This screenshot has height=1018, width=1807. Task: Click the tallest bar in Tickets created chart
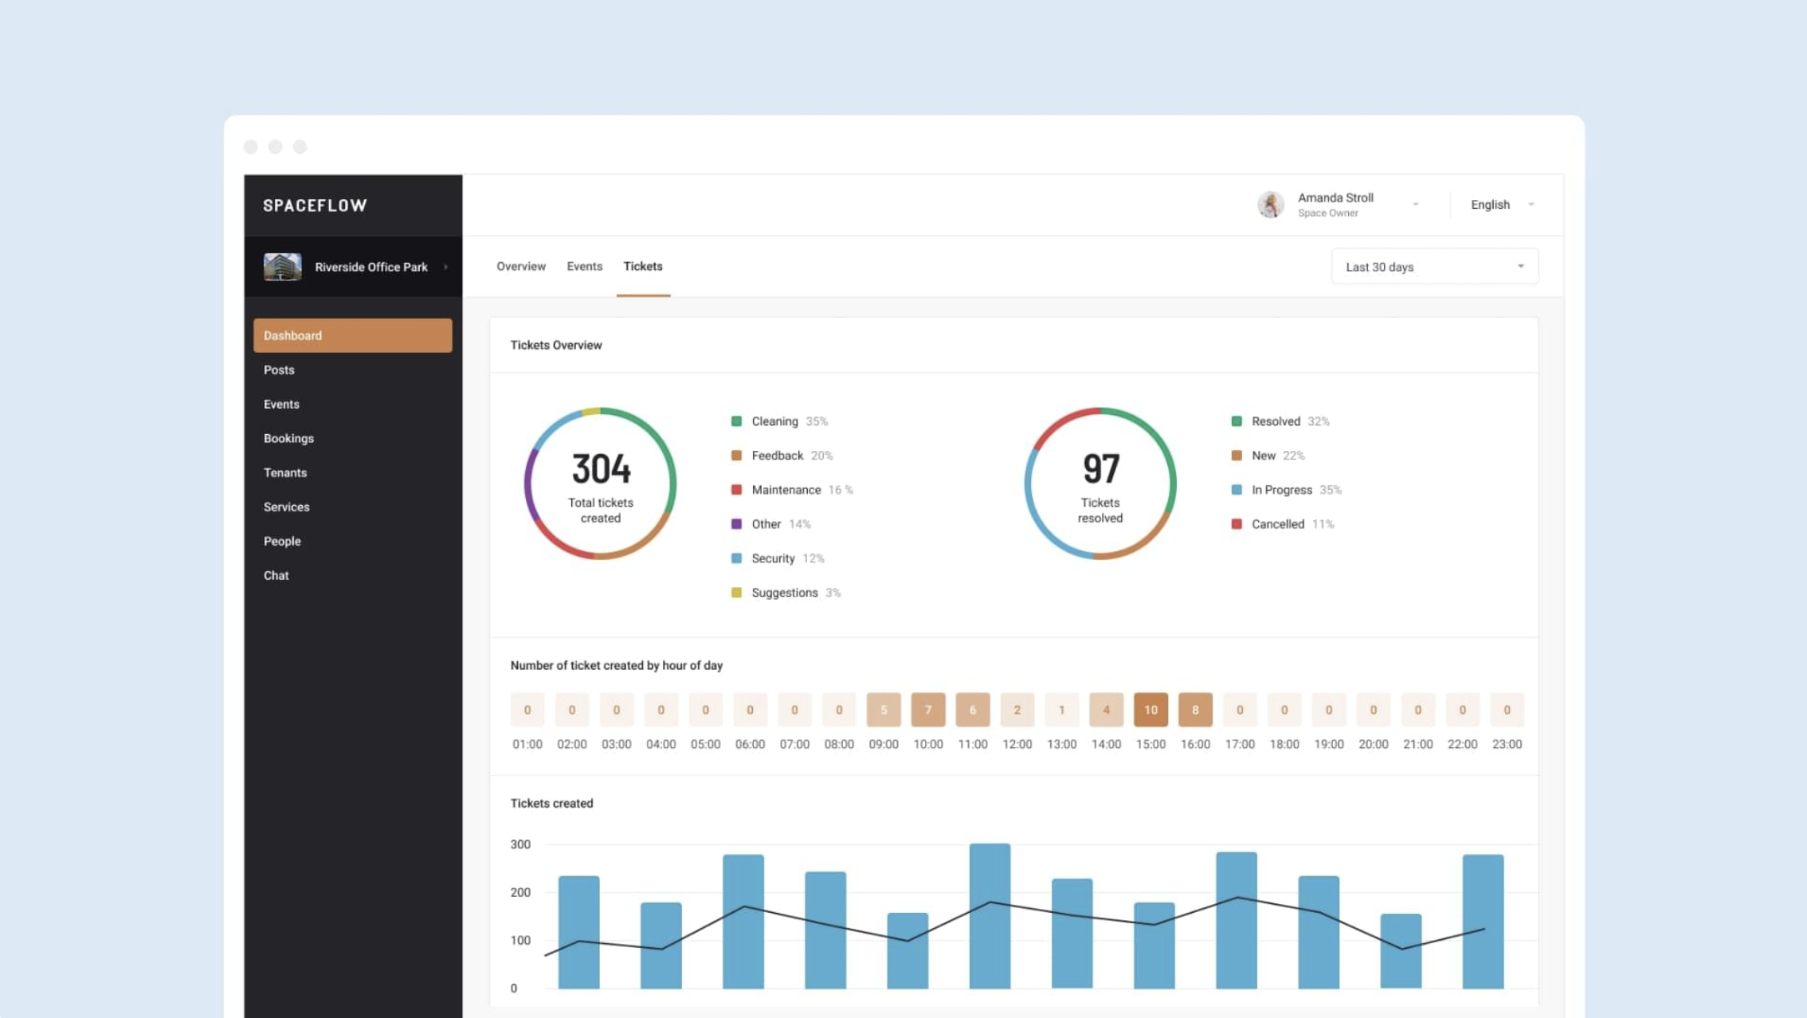click(990, 916)
